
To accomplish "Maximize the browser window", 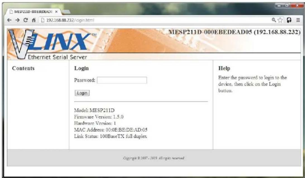I will [x=287, y=6].
